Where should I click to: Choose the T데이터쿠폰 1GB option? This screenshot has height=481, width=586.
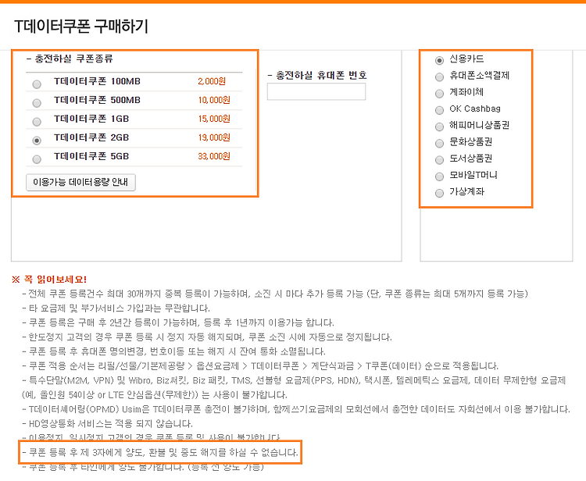click(37, 122)
